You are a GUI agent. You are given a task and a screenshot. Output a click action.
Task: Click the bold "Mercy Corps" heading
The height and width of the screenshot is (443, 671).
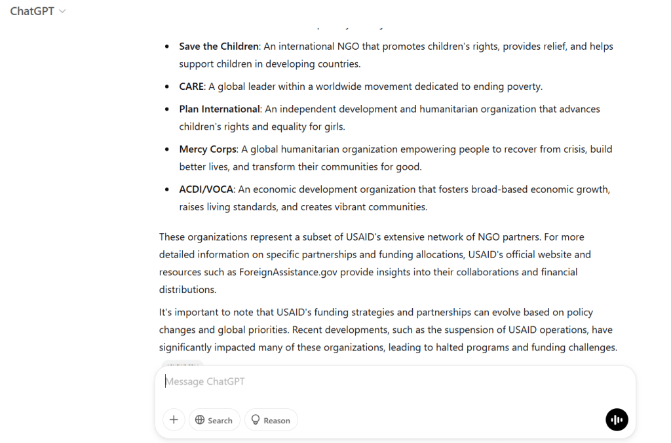pos(208,149)
